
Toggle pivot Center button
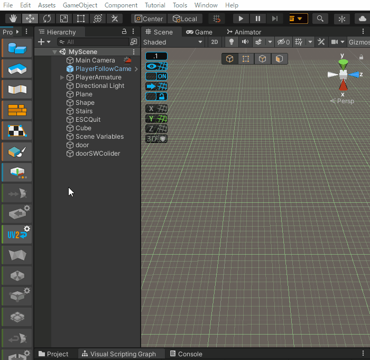click(x=149, y=19)
